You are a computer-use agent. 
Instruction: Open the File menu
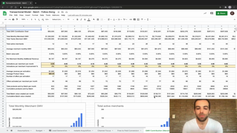[11, 15]
